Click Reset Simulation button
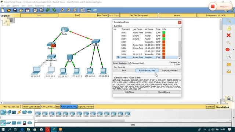 click(x=120, y=63)
